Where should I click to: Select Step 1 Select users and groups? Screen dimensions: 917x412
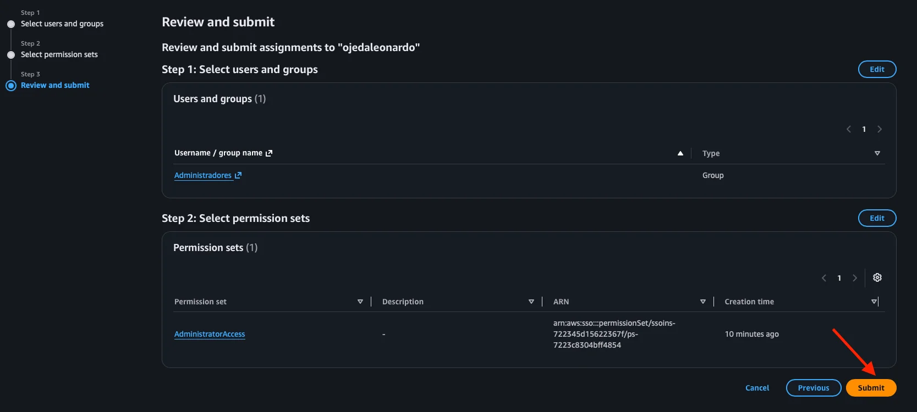coord(62,24)
